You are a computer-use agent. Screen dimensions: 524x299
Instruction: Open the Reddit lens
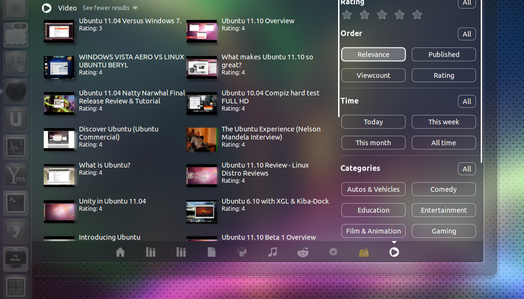click(x=303, y=252)
